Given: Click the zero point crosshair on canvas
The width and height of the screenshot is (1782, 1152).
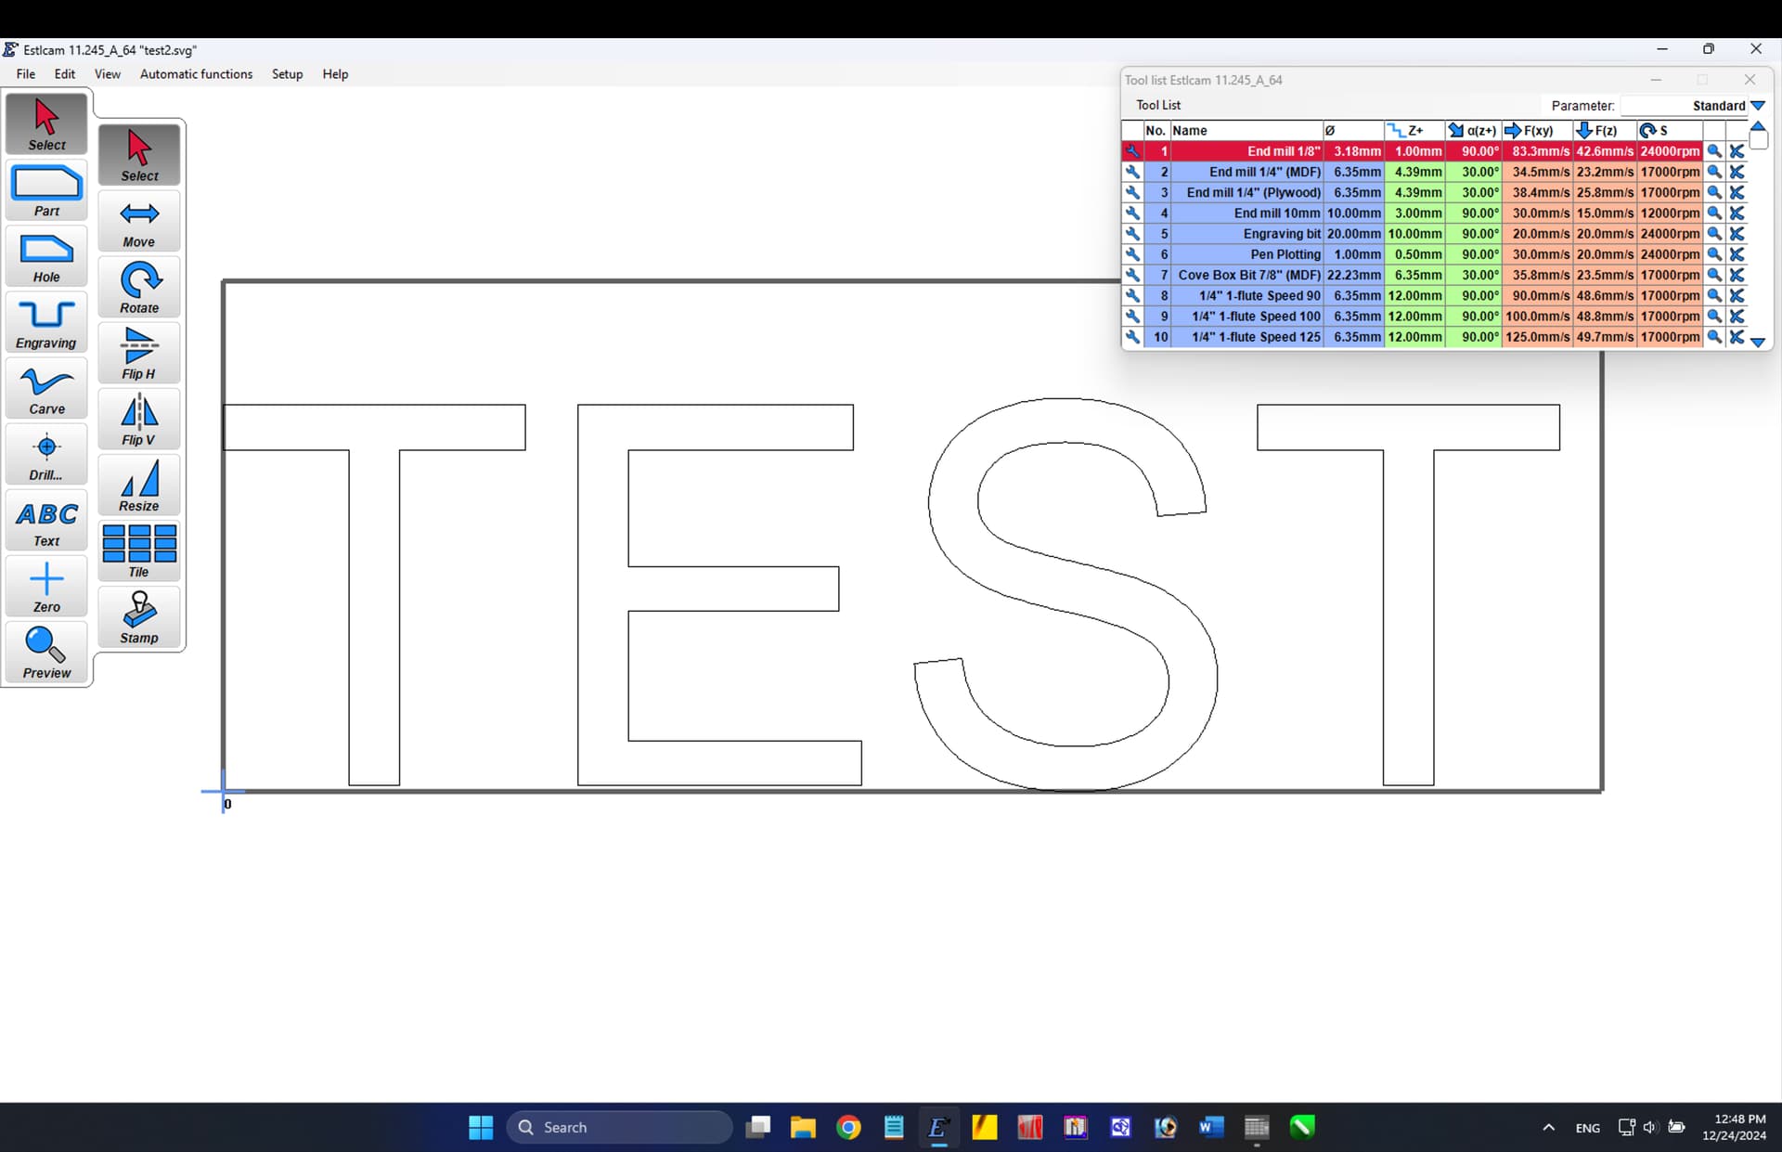Looking at the screenshot, I should pyautogui.click(x=223, y=791).
